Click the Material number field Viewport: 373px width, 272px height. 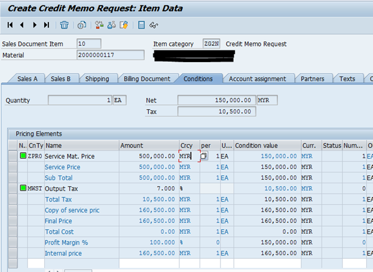(111, 55)
